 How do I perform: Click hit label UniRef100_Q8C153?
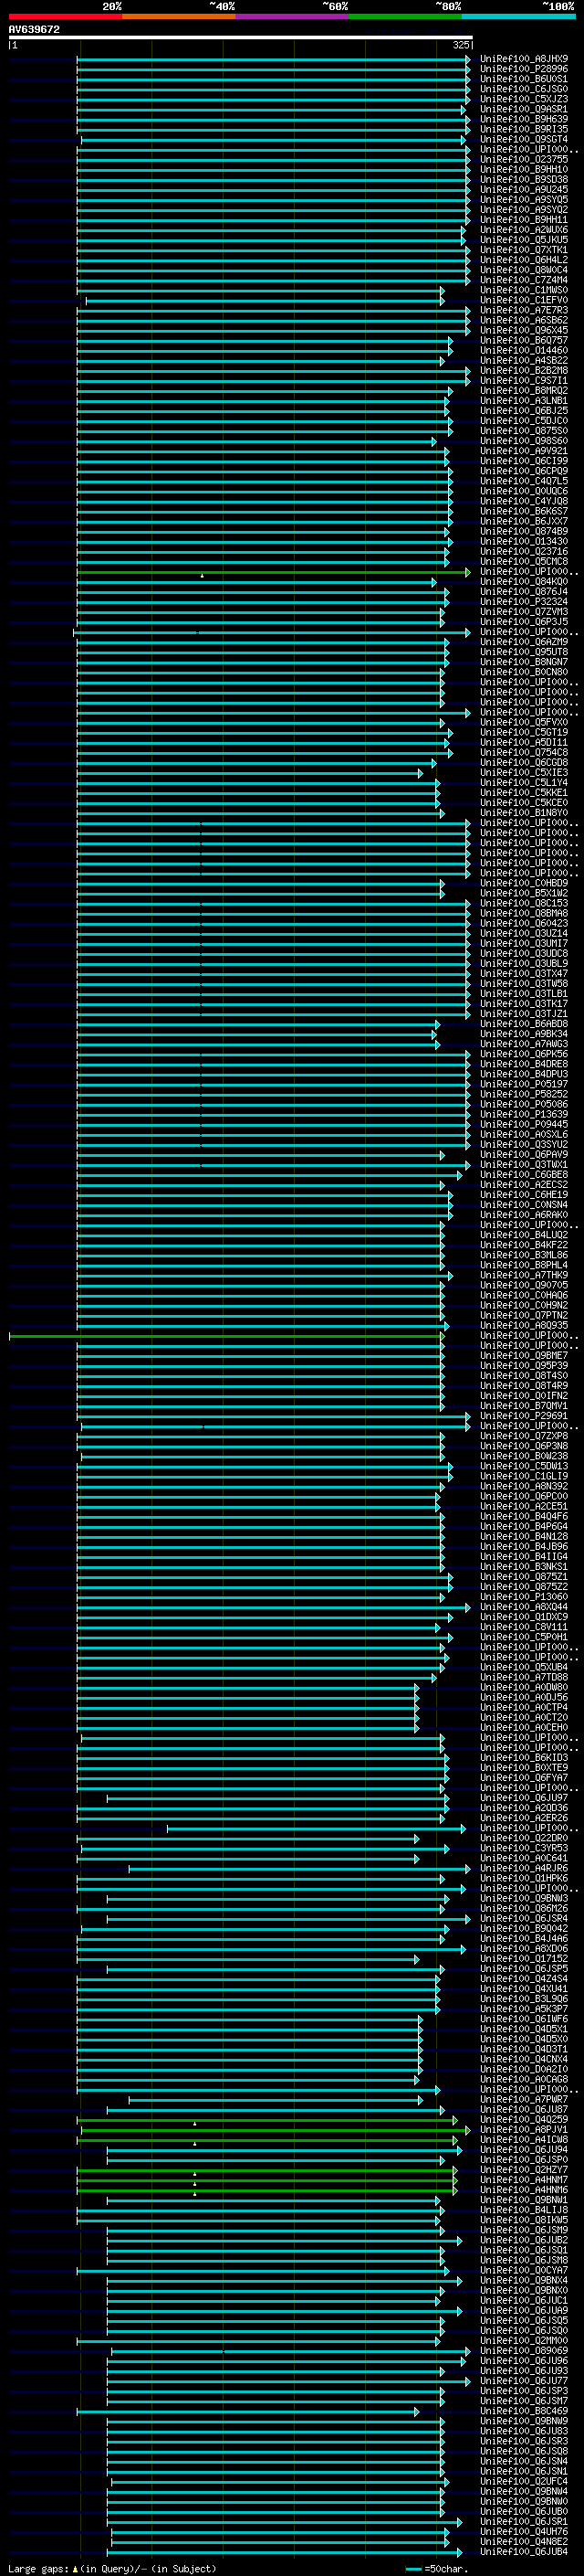tap(524, 904)
